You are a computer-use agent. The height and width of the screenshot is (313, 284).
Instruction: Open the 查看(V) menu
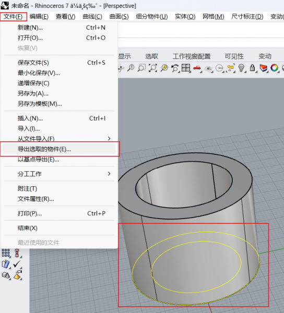point(65,16)
